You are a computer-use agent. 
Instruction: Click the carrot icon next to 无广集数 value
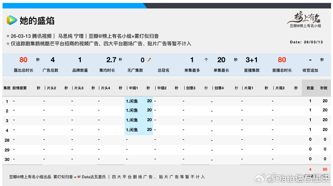click(149, 60)
